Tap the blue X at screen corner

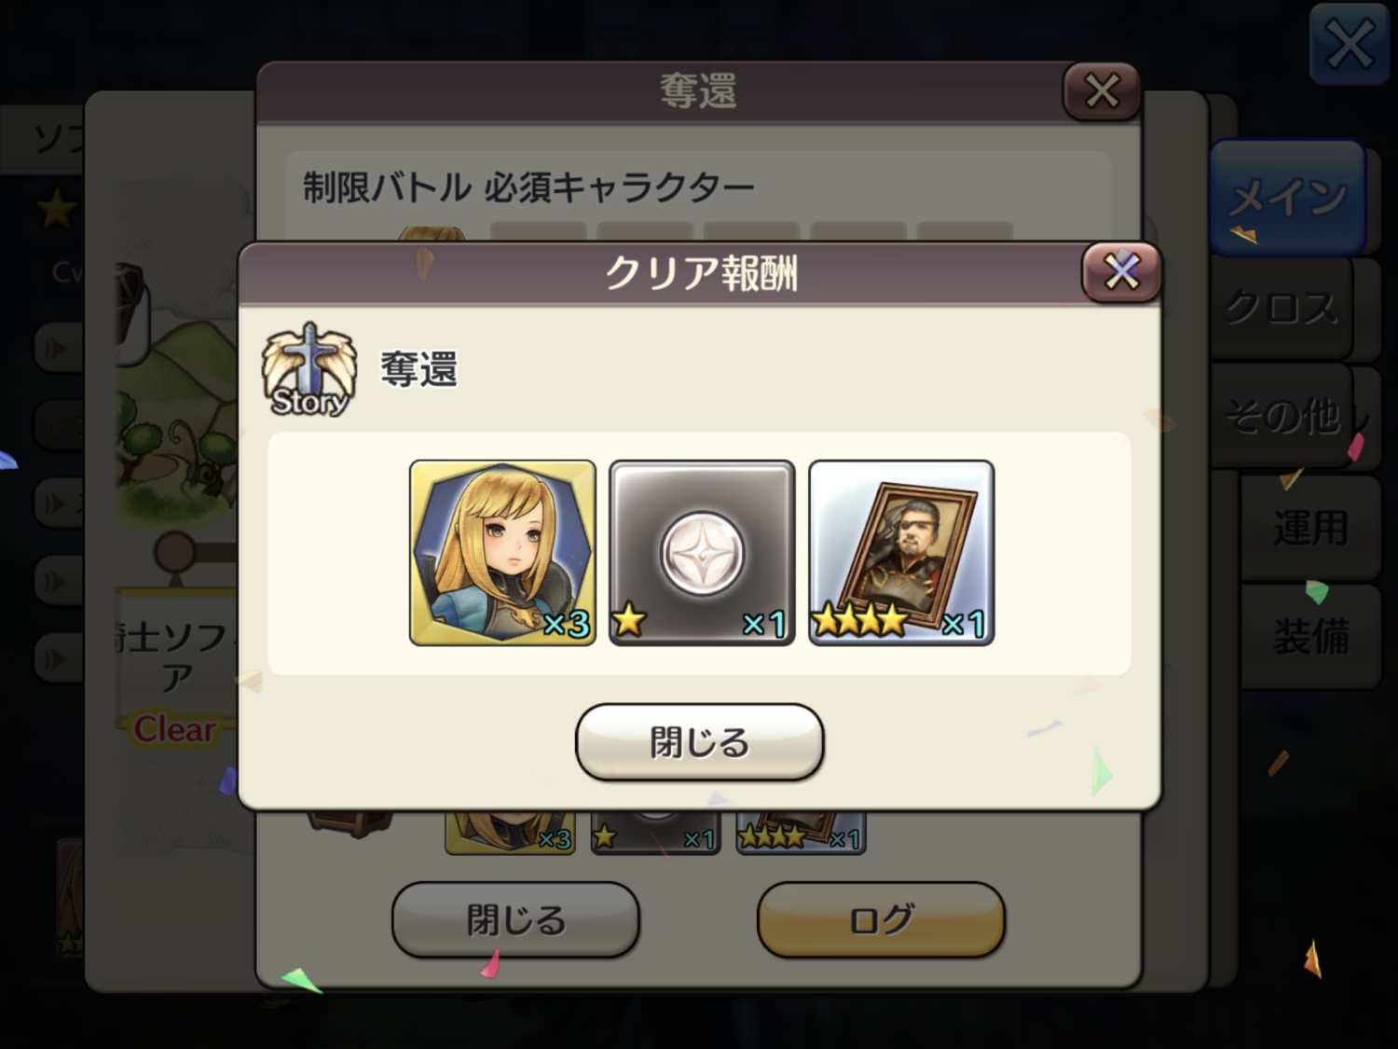[x=1349, y=44]
